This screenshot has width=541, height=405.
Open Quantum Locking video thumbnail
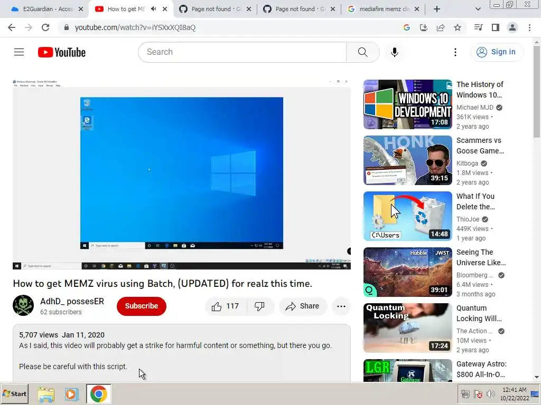407,328
